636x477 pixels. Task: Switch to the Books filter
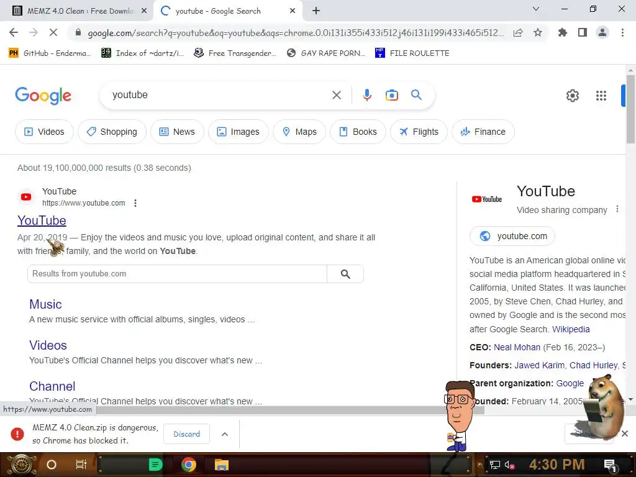358,132
